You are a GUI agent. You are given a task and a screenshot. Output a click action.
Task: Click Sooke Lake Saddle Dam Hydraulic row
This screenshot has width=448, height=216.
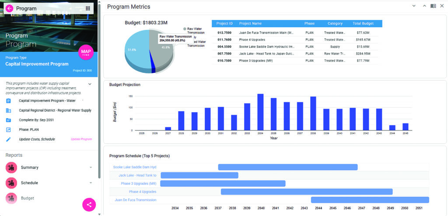coord(294,47)
